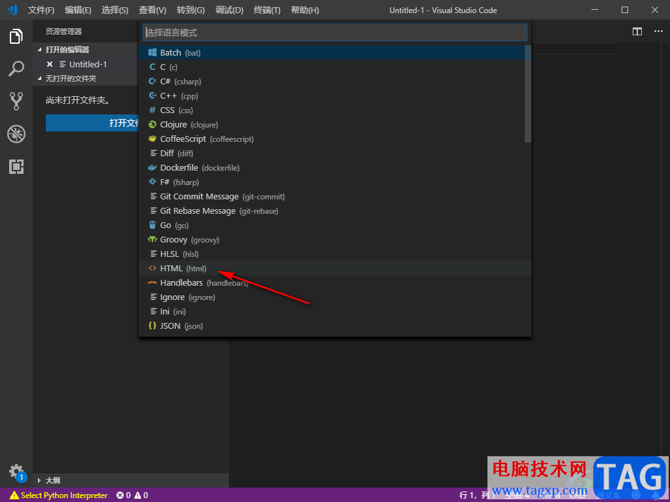
Task: Select Git Commit Message language mode
Action: pyautogui.click(x=335, y=196)
